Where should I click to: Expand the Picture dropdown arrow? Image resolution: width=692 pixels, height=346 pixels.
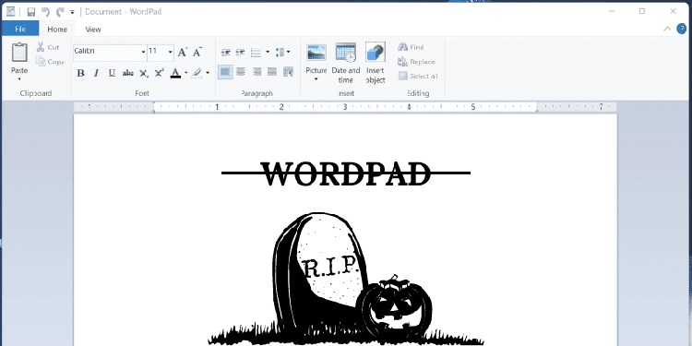coord(316,79)
